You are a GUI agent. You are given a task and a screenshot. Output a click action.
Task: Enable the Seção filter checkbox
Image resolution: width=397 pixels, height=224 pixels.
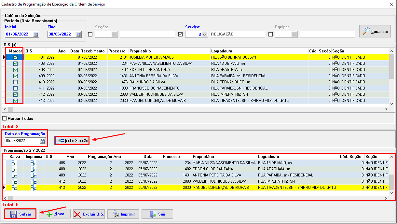(90, 35)
